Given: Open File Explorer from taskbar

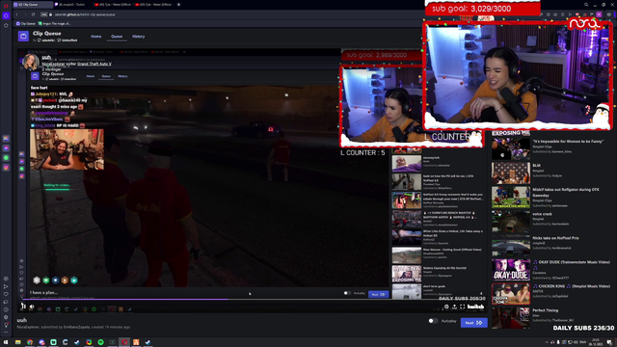Looking at the screenshot, I should pyautogui.click(x=17, y=342).
